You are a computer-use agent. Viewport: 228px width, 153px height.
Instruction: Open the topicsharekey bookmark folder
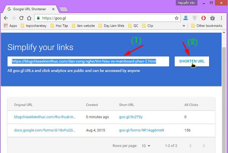34,26
